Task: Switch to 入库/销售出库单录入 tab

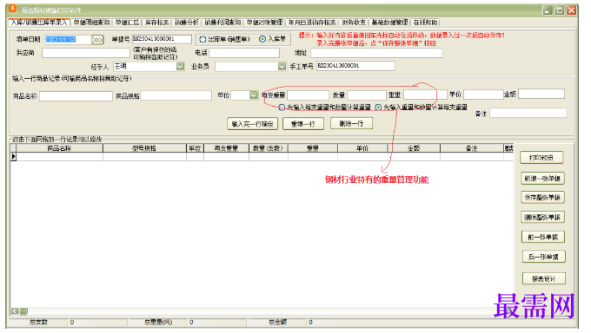Action: click(39, 23)
